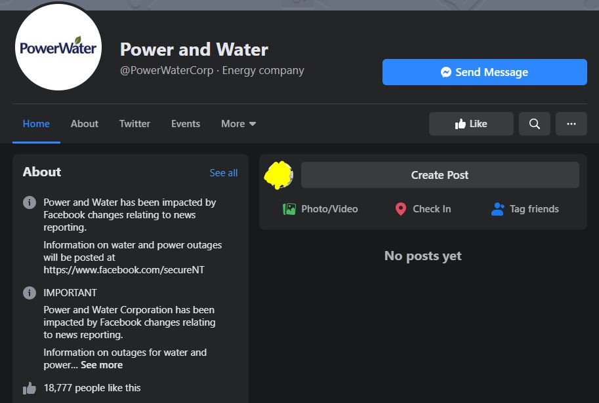Open the three-dots options menu

pyautogui.click(x=571, y=124)
